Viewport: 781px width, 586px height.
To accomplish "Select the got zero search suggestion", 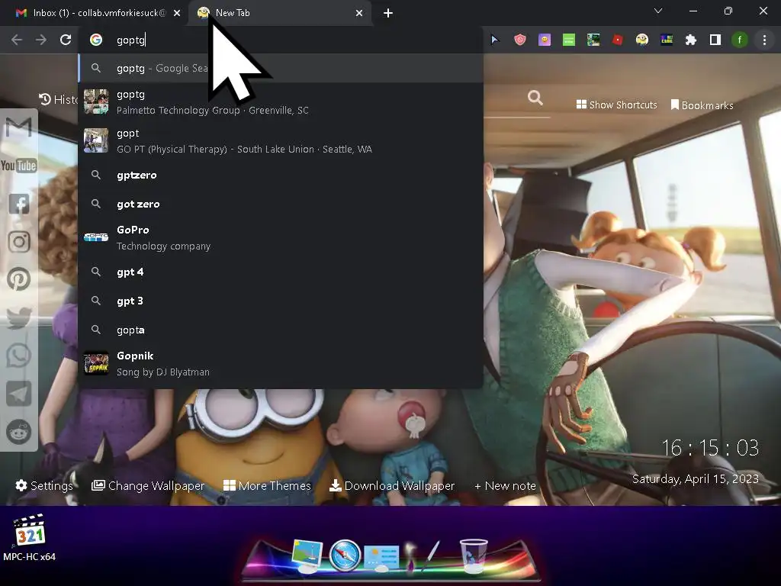I will [x=281, y=204].
